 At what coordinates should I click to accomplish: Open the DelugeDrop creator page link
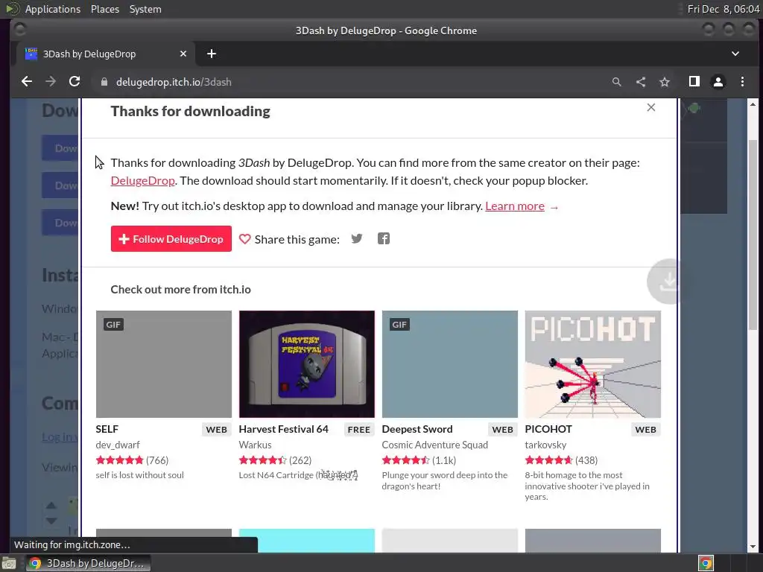[142, 180]
